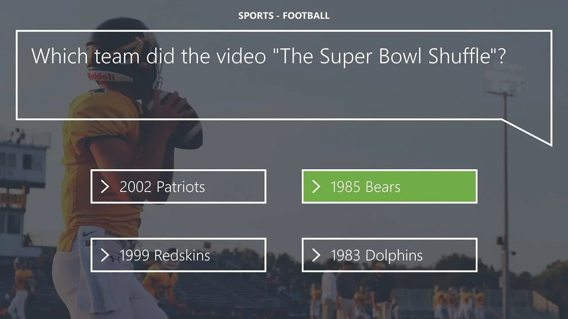This screenshot has height=319, width=568.
Task: Click the chevron beside 2002 Patriots
Action: 105,187
